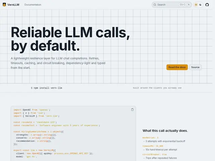Open the VernLLM home link text
215x161 pixels.
tap(13, 5)
